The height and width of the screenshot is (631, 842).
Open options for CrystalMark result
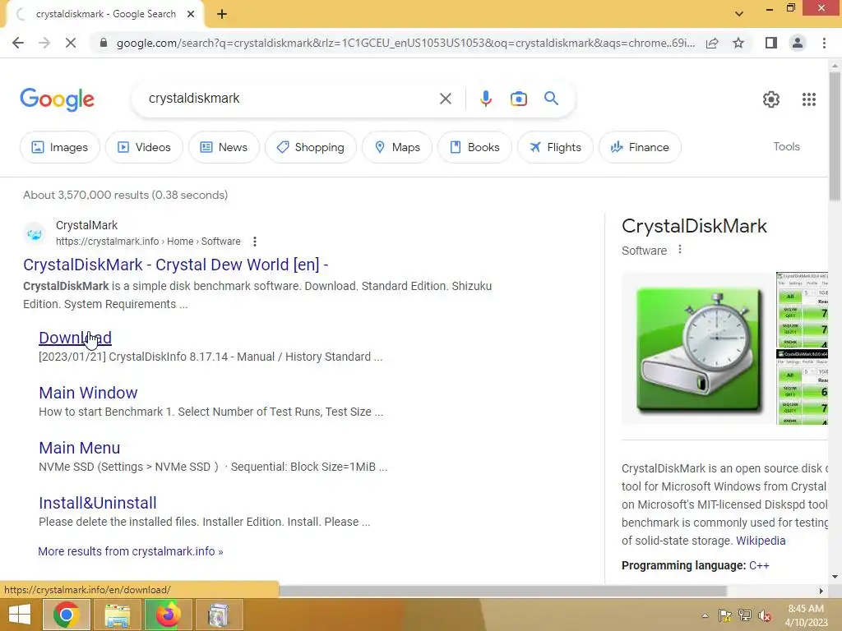pos(255,242)
